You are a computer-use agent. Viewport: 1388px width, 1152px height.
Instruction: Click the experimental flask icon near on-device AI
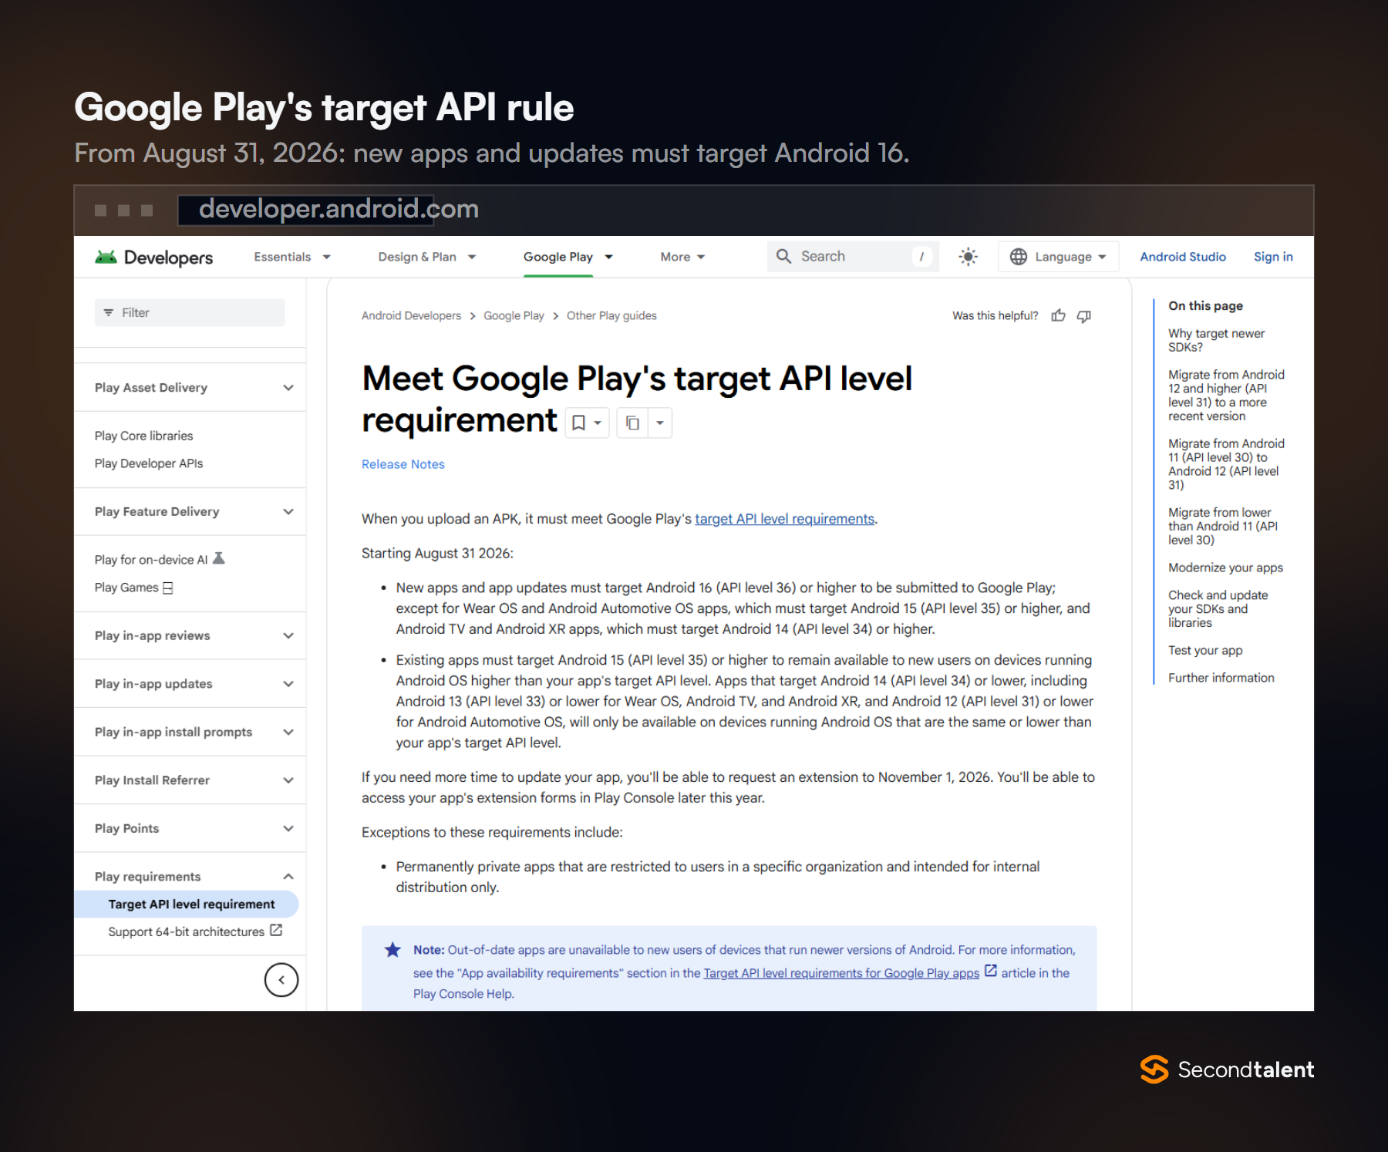click(219, 558)
